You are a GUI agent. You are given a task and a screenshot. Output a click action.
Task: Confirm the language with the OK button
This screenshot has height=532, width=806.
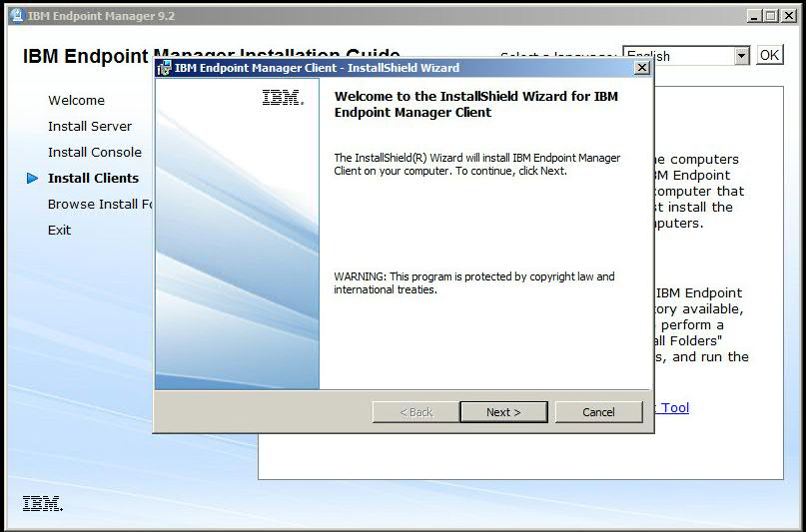pos(769,55)
